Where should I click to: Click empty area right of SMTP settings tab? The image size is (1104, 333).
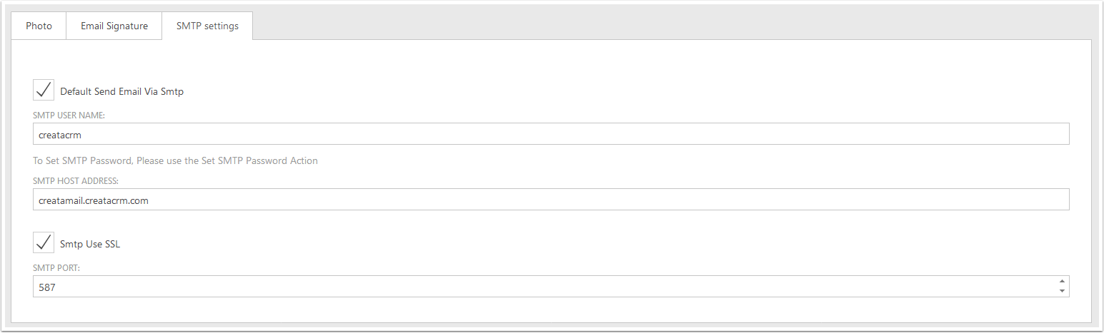coord(672,26)
